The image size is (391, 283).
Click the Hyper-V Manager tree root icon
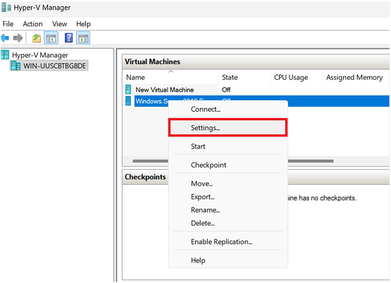point(5,55)
